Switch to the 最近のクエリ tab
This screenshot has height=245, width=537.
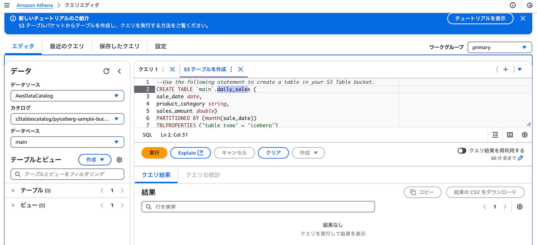67,46
